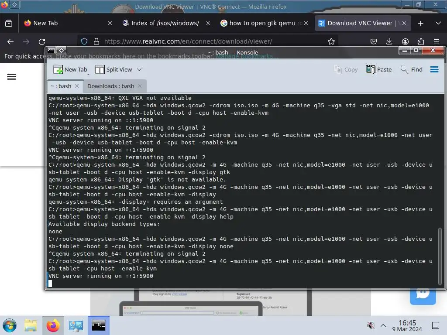
Task: Click New Tab button in Konsole
Action: (x=70, y=69)
